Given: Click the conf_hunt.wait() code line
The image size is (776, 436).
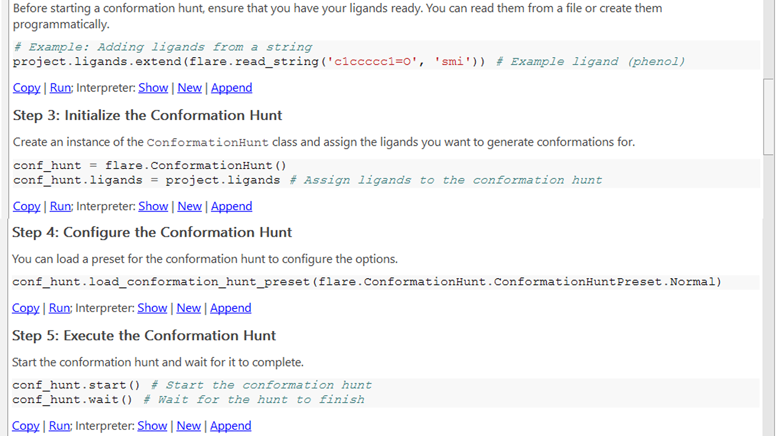Looking at the screenshot, I should click(x=72, y=400).
